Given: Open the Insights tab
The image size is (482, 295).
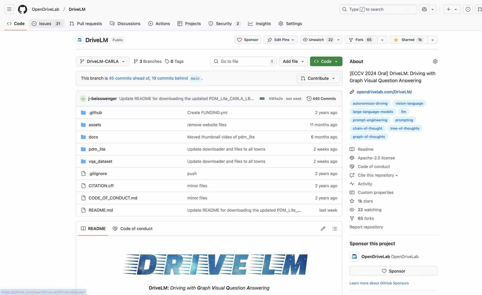Looking at the screenshot, I should [x=259, y=23].
